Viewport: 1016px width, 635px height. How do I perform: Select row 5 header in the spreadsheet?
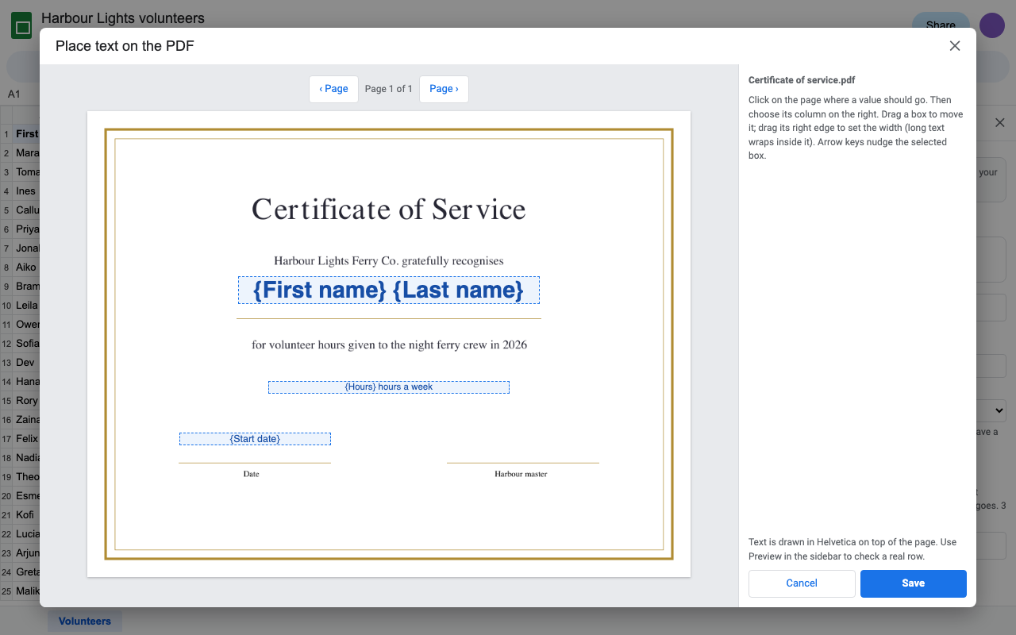6,210
